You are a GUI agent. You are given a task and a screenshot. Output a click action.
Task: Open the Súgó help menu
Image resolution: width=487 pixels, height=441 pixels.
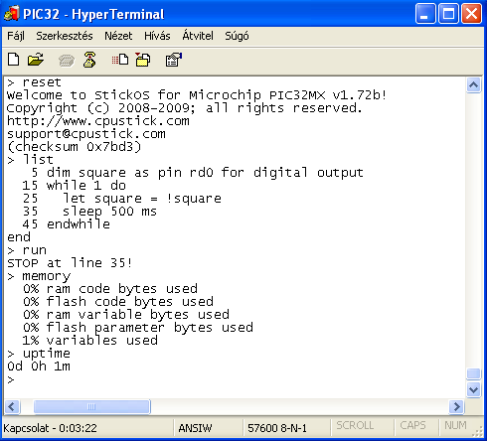tap(237, 36)
